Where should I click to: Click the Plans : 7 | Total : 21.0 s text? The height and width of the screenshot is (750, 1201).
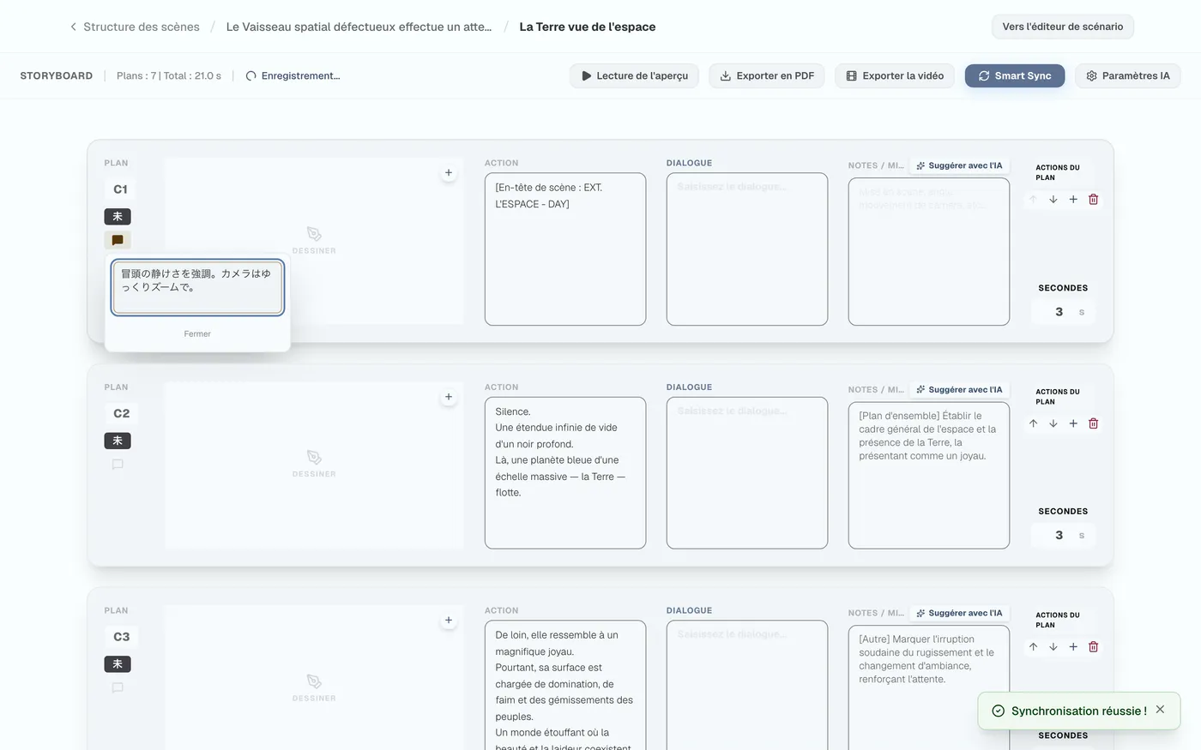point(169,75)
